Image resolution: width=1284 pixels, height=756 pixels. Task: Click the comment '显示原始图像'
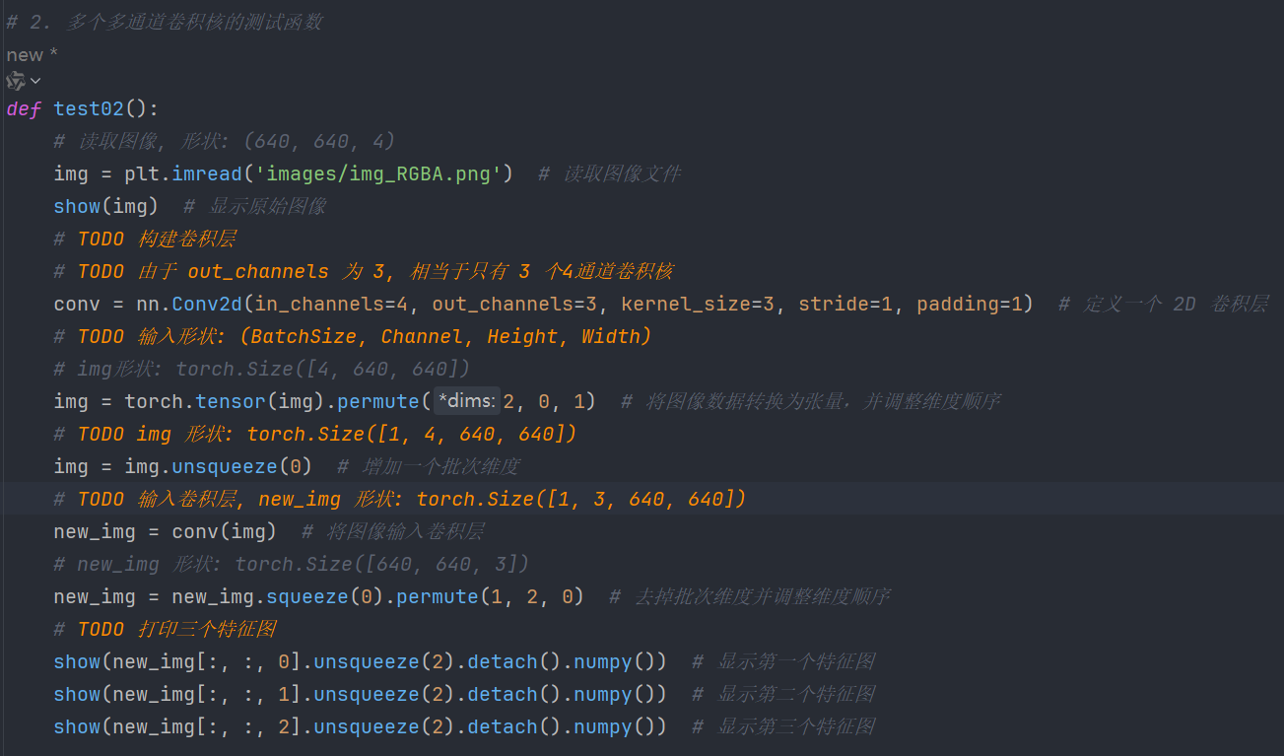click(x=255, y=206)
